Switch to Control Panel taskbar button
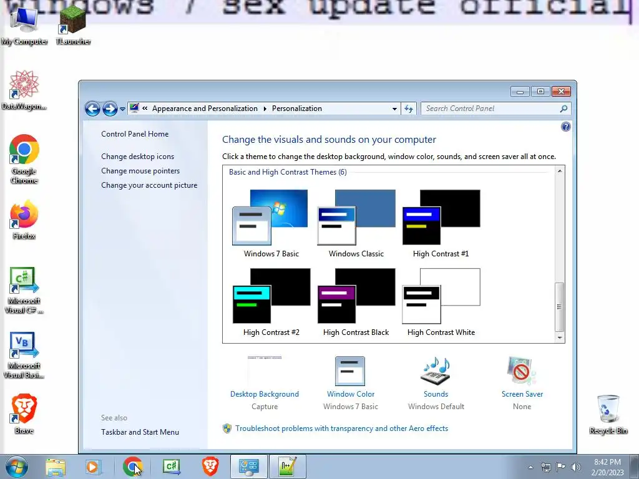639x479 pixels. point(249,467)
